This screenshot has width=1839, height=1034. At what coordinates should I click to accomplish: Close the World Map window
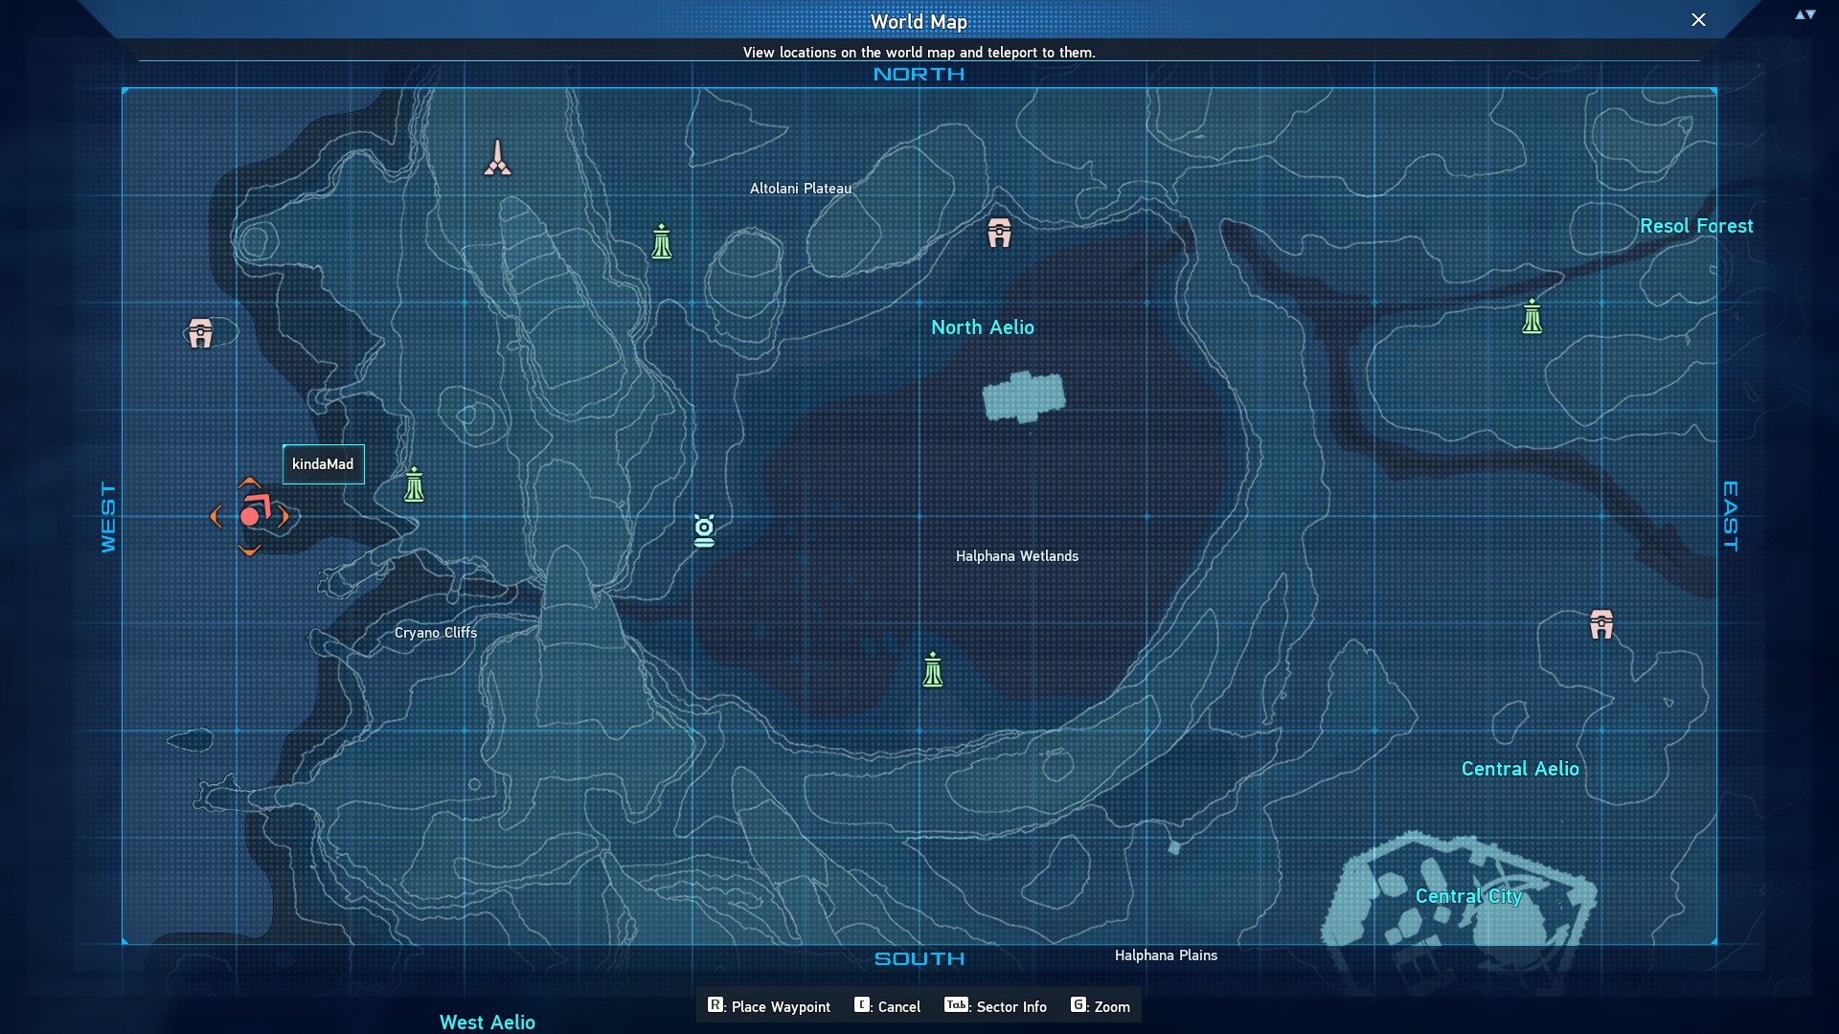[x=1697, y=20]
